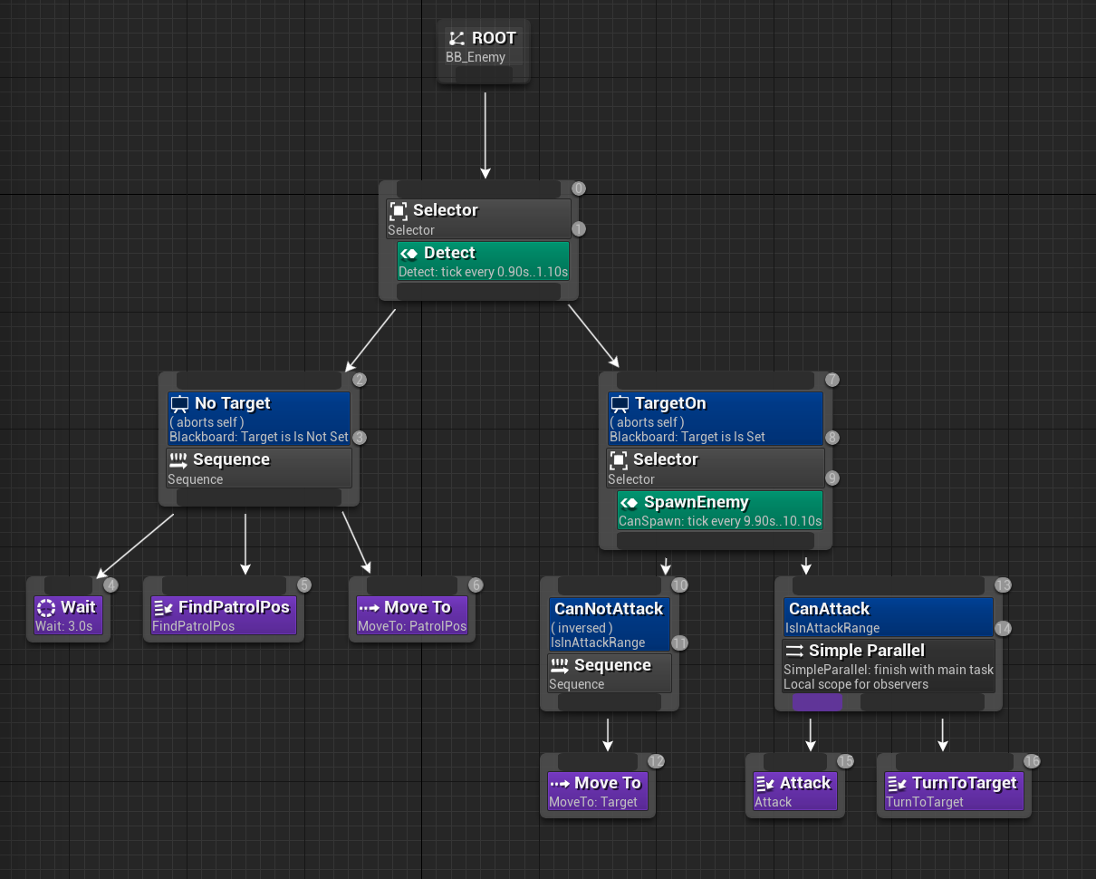Click the top Selector node bottom output pin

pyautogui.click(x=478, y=292)
